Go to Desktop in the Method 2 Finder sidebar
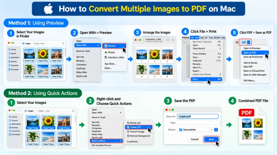277x155 pixels. 14,127
